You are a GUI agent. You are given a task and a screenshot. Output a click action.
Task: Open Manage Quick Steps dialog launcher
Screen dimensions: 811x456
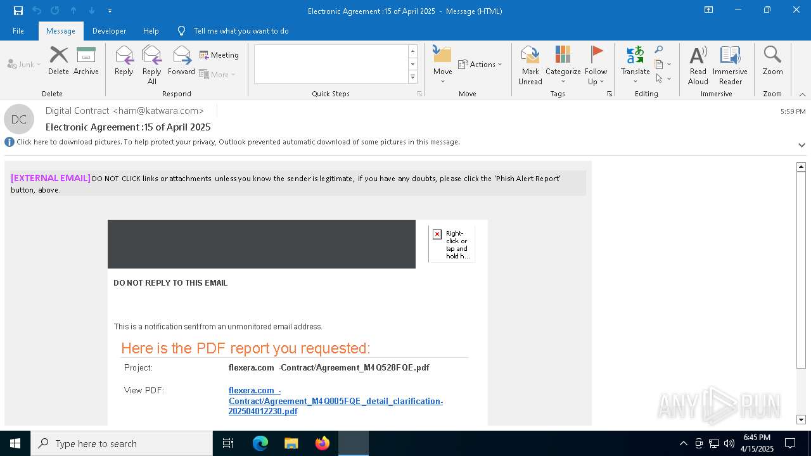[x=419, y=94]
